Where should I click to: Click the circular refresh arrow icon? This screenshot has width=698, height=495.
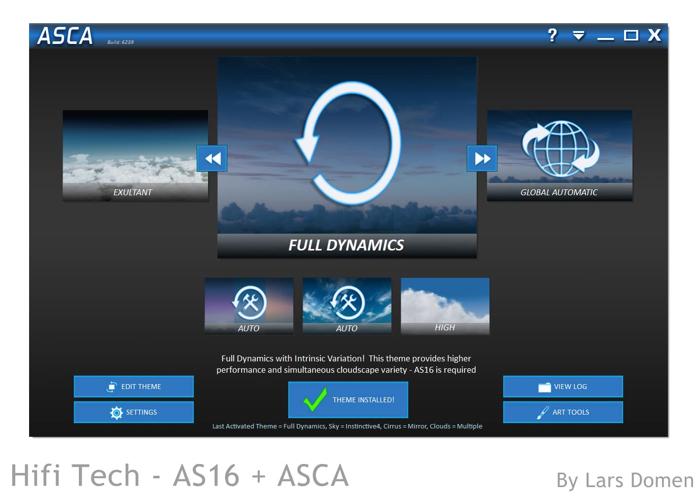pyautogui.click(x=348, y=143)
